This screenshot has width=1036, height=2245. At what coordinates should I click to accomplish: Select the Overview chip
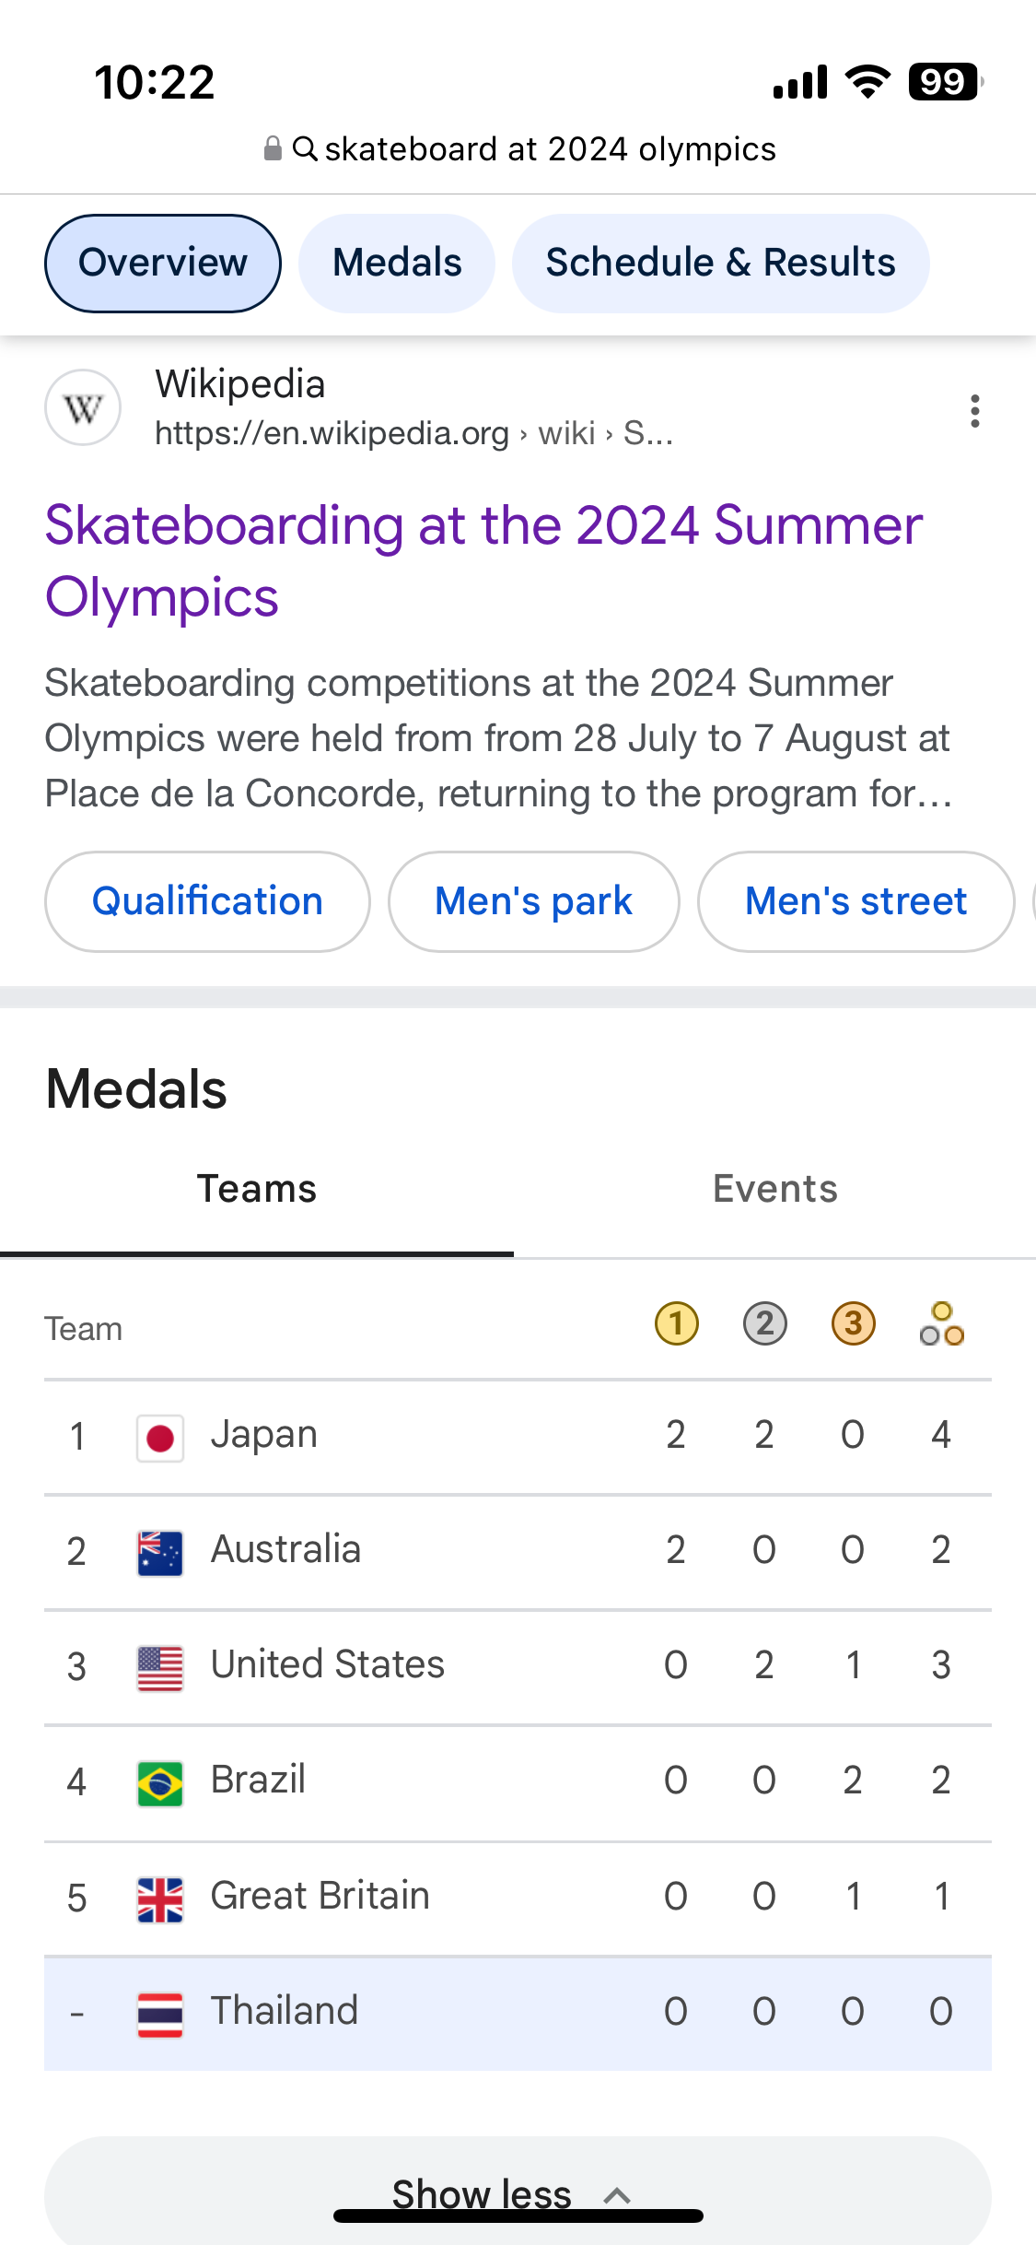coord(163,264)
